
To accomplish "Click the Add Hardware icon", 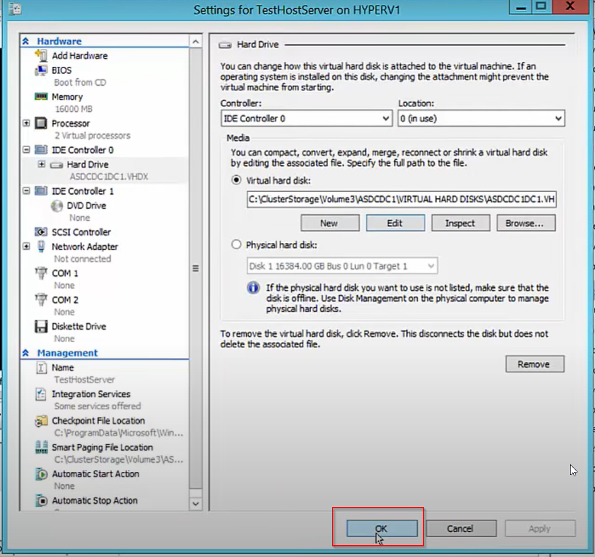I will 41,55.
